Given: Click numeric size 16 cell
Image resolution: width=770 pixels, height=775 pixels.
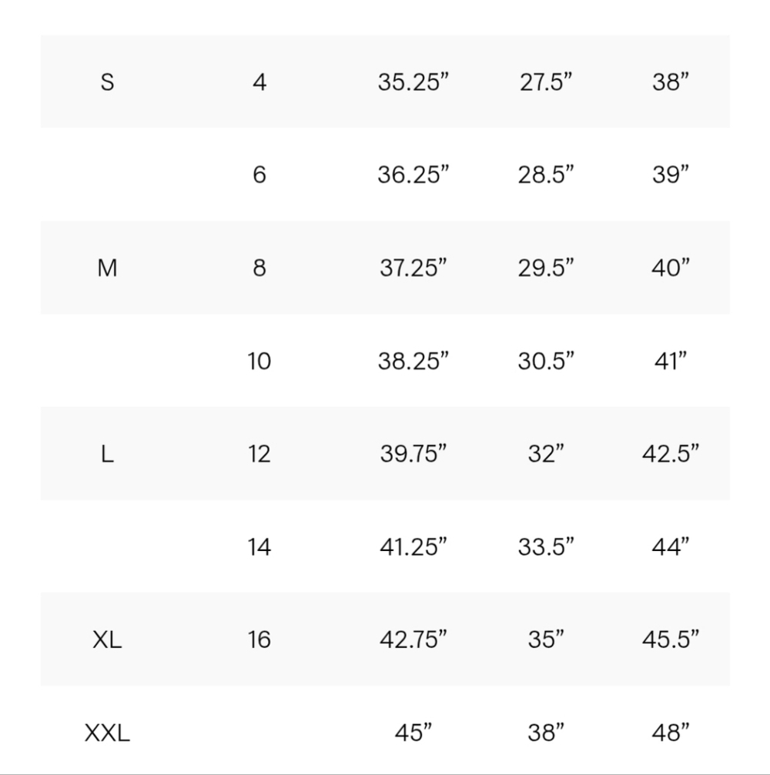Looking at the screenshot, I should [259, 640].
